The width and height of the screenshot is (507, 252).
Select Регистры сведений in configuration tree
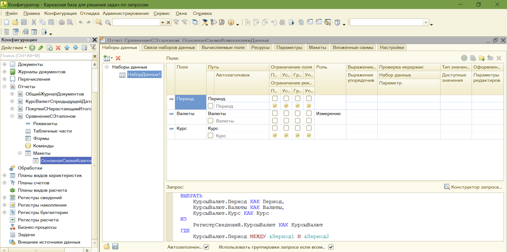[40, 197]
